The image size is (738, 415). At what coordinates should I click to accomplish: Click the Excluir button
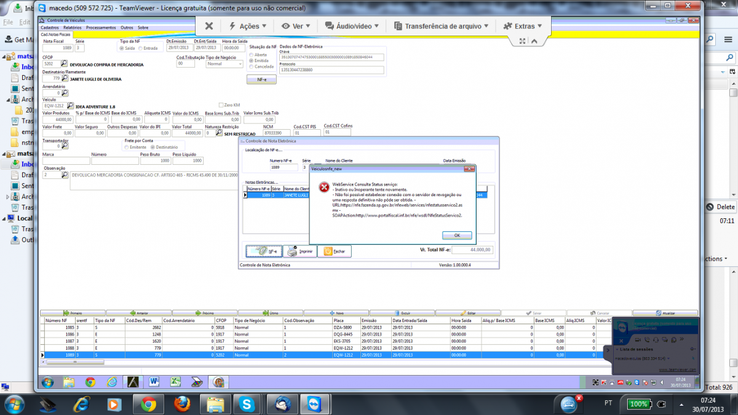coord(402,313)
